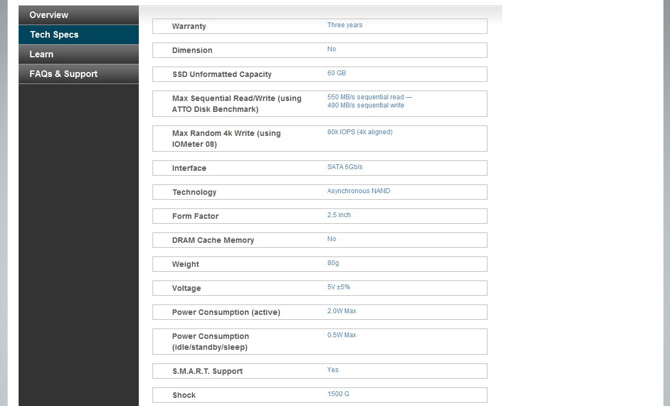This screenshot has height=406, width=670.
Task: Click Max Sequential Read/Write label
Action: [x=237, y=104]
